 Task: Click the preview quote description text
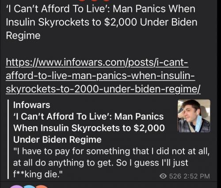click(x=111, y=163)
